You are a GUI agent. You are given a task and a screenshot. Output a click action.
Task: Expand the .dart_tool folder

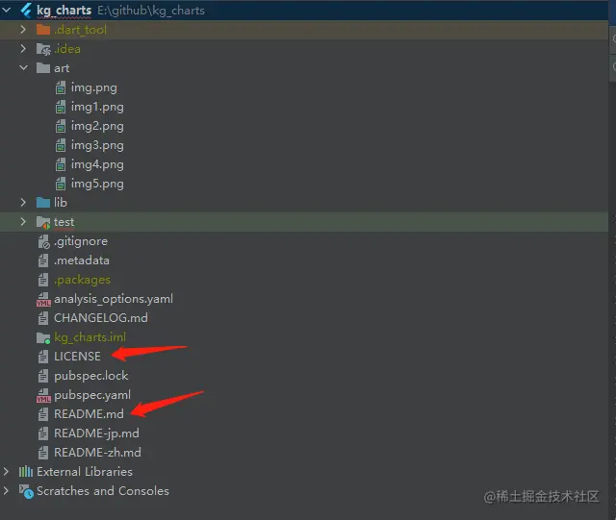(23, 30)
